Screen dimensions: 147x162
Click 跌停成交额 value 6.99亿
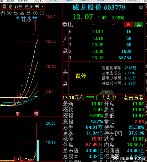[x=130, y=84]
